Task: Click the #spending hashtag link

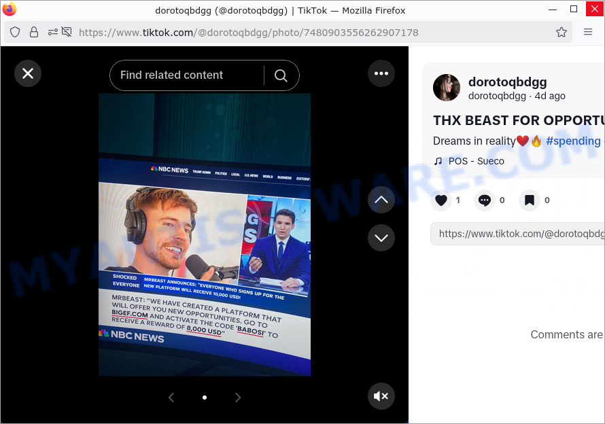Action: [x=573, y=141]
